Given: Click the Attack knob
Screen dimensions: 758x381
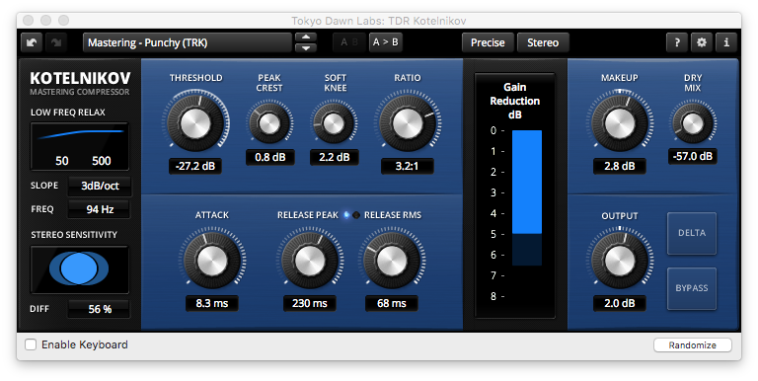Looking at the screenshot, I should click(x=212, y=261).
